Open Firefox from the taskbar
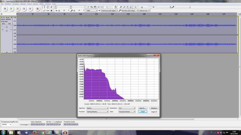 point(34,132)
